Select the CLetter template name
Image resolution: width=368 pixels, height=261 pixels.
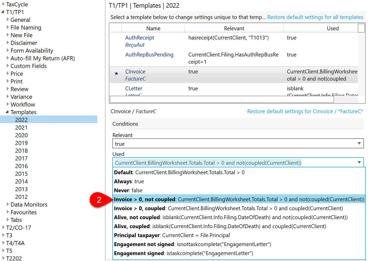click(134, 89)
